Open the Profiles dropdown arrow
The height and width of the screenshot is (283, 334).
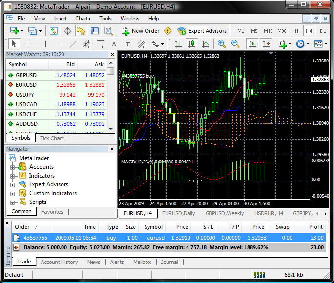[x=40, y=31]
